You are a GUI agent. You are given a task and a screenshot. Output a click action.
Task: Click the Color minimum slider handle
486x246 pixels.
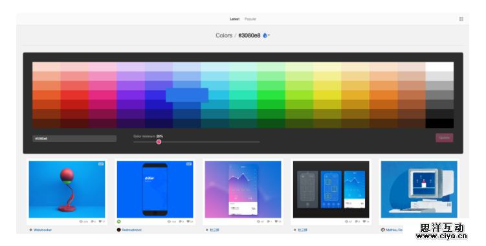click(x=159, y=141)
